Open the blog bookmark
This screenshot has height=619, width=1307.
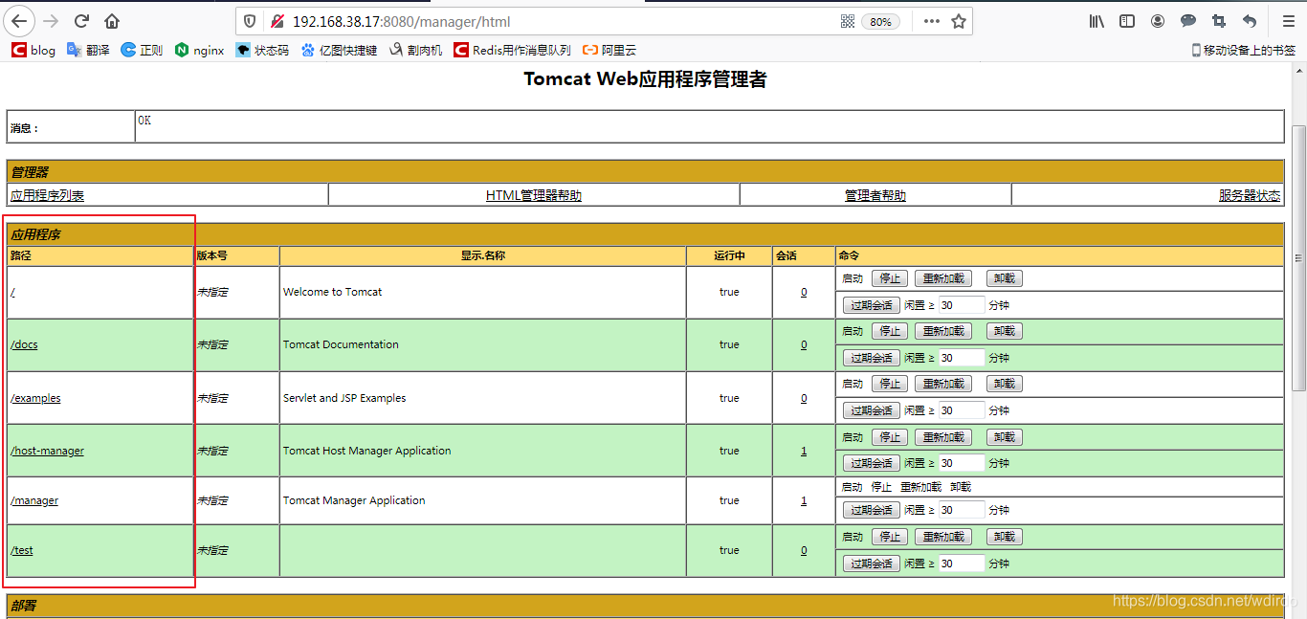coord(33,50)
